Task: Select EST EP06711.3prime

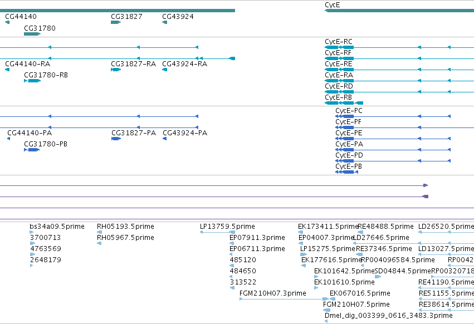Action: point(257,249)
